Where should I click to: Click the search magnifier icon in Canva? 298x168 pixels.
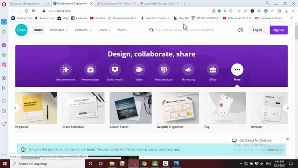[x=151, y=30]
